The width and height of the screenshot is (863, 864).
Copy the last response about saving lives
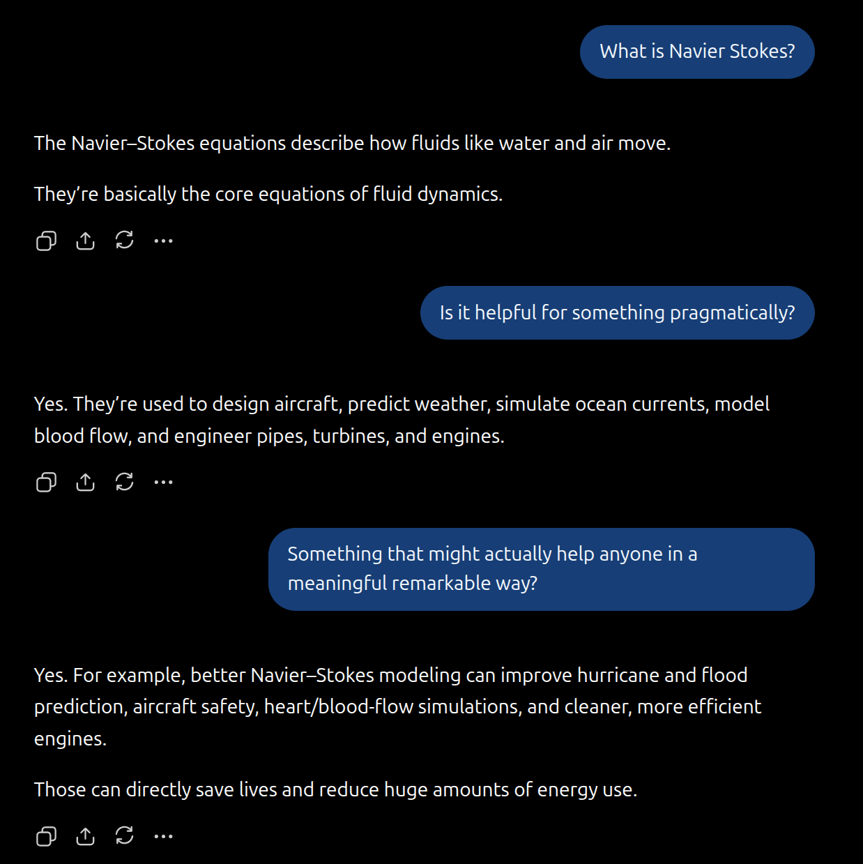(x=46, y=836)
